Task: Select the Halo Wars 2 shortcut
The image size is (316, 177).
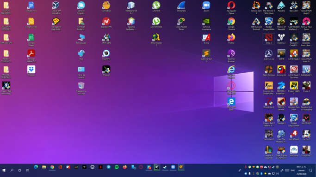Action: (269, 135)
